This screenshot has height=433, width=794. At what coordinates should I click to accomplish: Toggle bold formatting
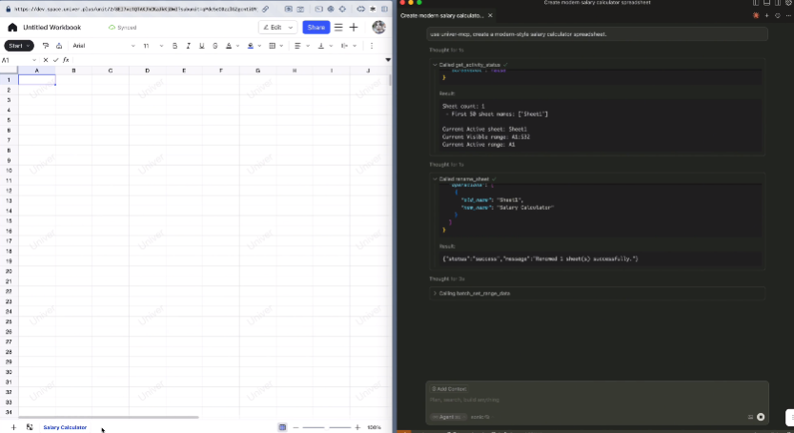tap(174, 46)
